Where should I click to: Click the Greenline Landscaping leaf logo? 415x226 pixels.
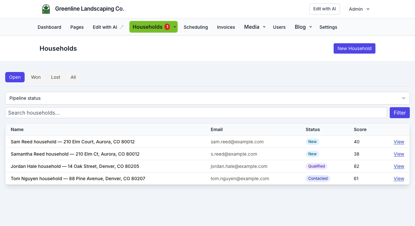46,9
